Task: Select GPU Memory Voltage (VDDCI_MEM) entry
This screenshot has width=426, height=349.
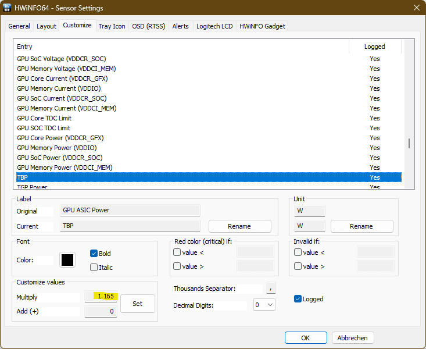Action: pyautogui.click(x=209, y=69)
